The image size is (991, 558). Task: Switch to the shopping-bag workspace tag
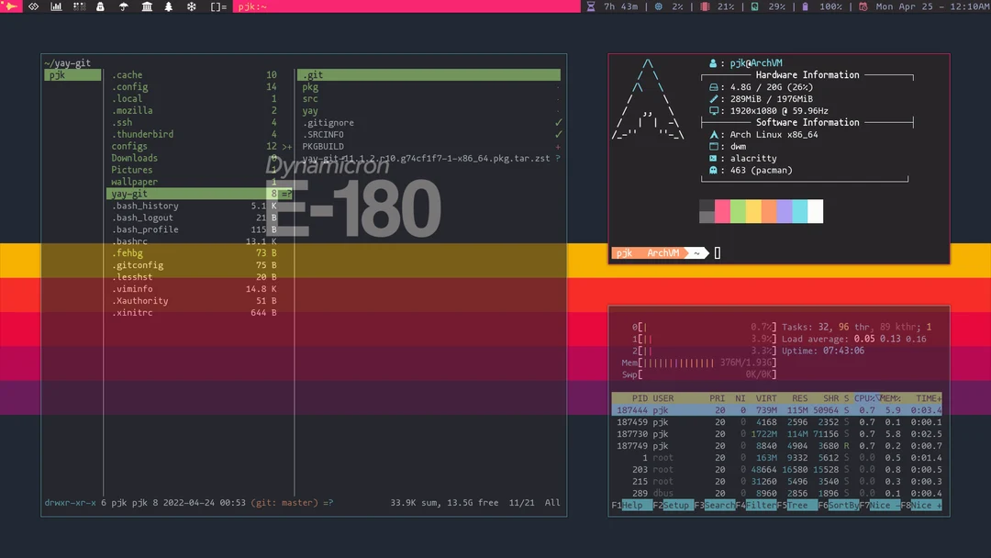click(x=101, y=6)
